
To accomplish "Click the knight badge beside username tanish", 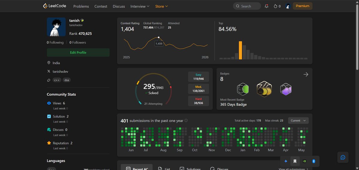I will tap(82, 21).
